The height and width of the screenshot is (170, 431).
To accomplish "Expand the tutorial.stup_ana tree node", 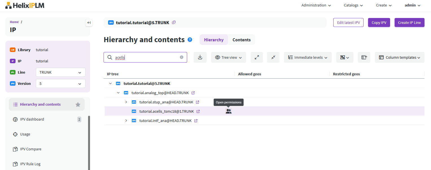I will pos(126,102).
